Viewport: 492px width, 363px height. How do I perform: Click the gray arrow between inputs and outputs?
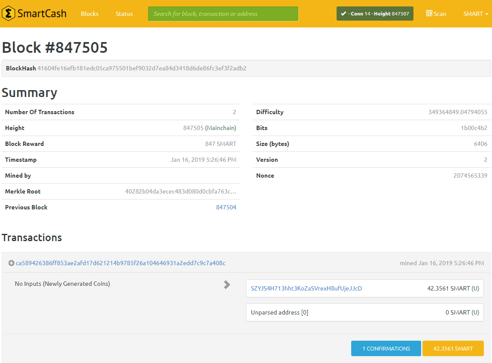[x=227, y=284]
